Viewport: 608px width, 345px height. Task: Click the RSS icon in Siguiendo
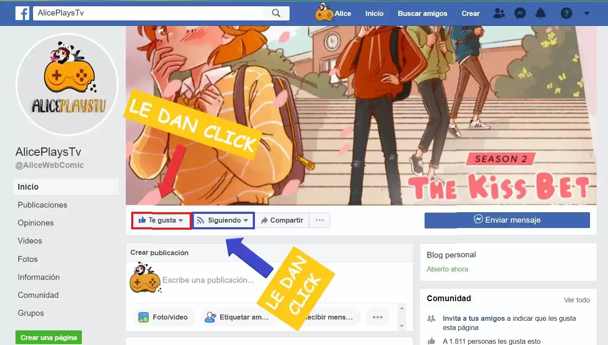pos(201,220)
